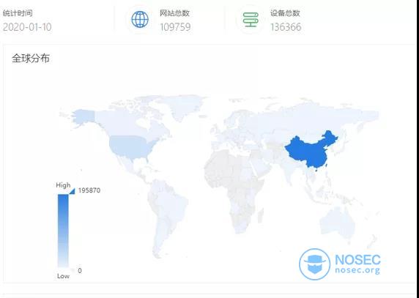
Task: Click the 全球分布 section heading
Action: [x=31, y=59]
